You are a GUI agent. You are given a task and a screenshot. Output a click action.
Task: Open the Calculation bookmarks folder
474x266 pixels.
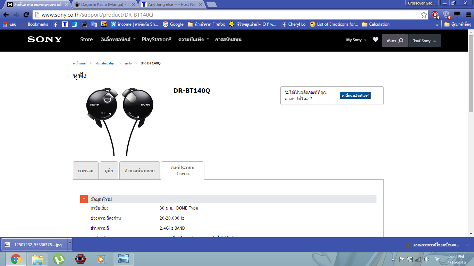point(376,24)
